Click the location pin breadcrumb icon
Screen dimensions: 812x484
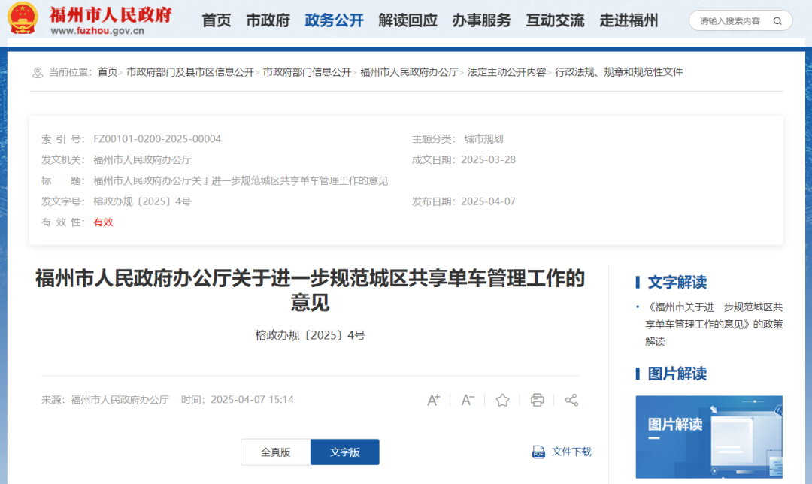[x=38, y=72]
